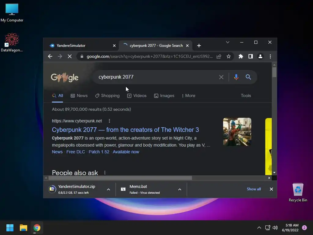Clear the search box text
Image resolution: width=313 pixels, height=235 pixels.
tap(221, 77)
